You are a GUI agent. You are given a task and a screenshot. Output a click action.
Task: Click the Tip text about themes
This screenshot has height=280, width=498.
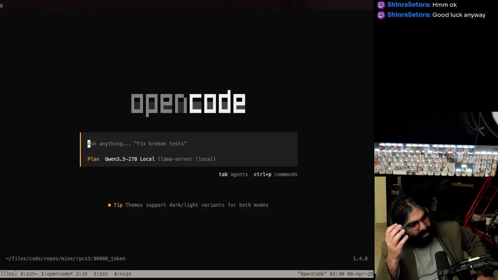[x=196, y=205]
